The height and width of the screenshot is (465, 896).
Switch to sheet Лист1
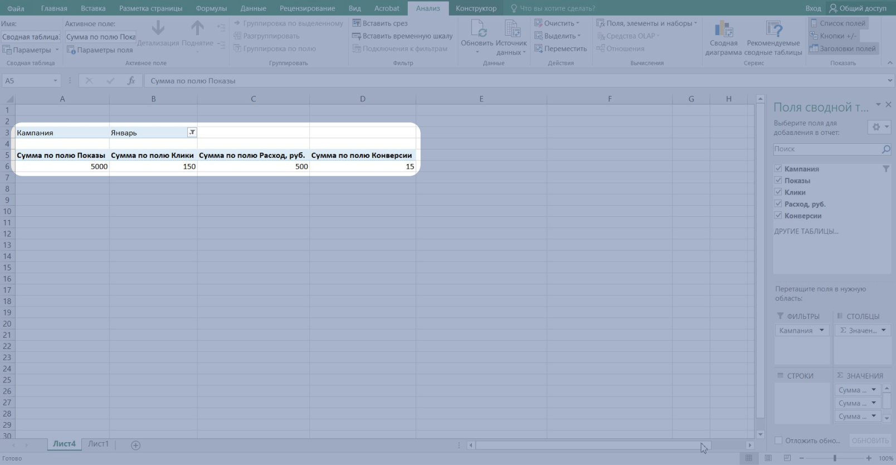(x=98, y=444)
